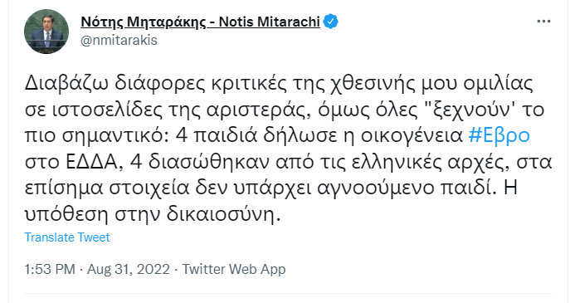
Task: Click the 1:53 PM timestamp
Action: pos(50,270)
